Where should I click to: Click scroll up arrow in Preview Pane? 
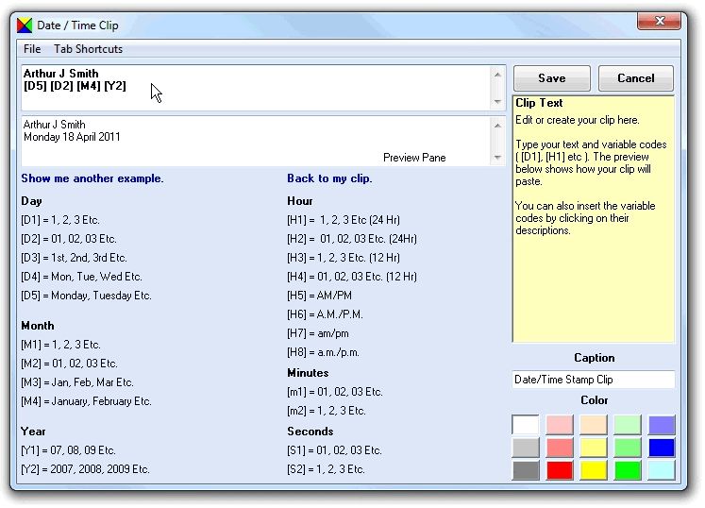(x=497, y=125)
